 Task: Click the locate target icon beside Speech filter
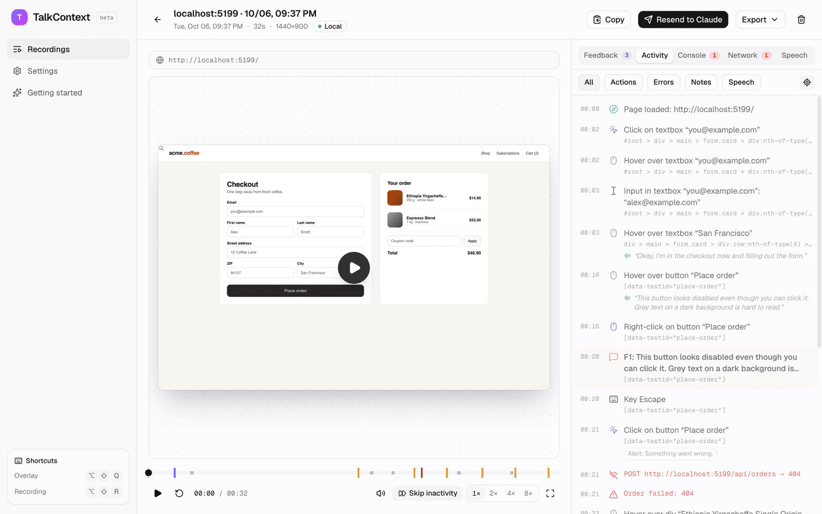click(807, 82)
